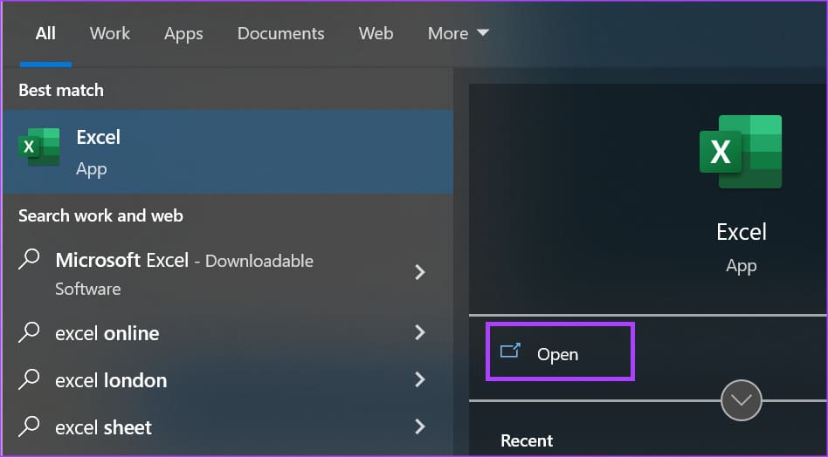Select the Excel App best match result
Screen dimensions: 828x457
(228, 151)
